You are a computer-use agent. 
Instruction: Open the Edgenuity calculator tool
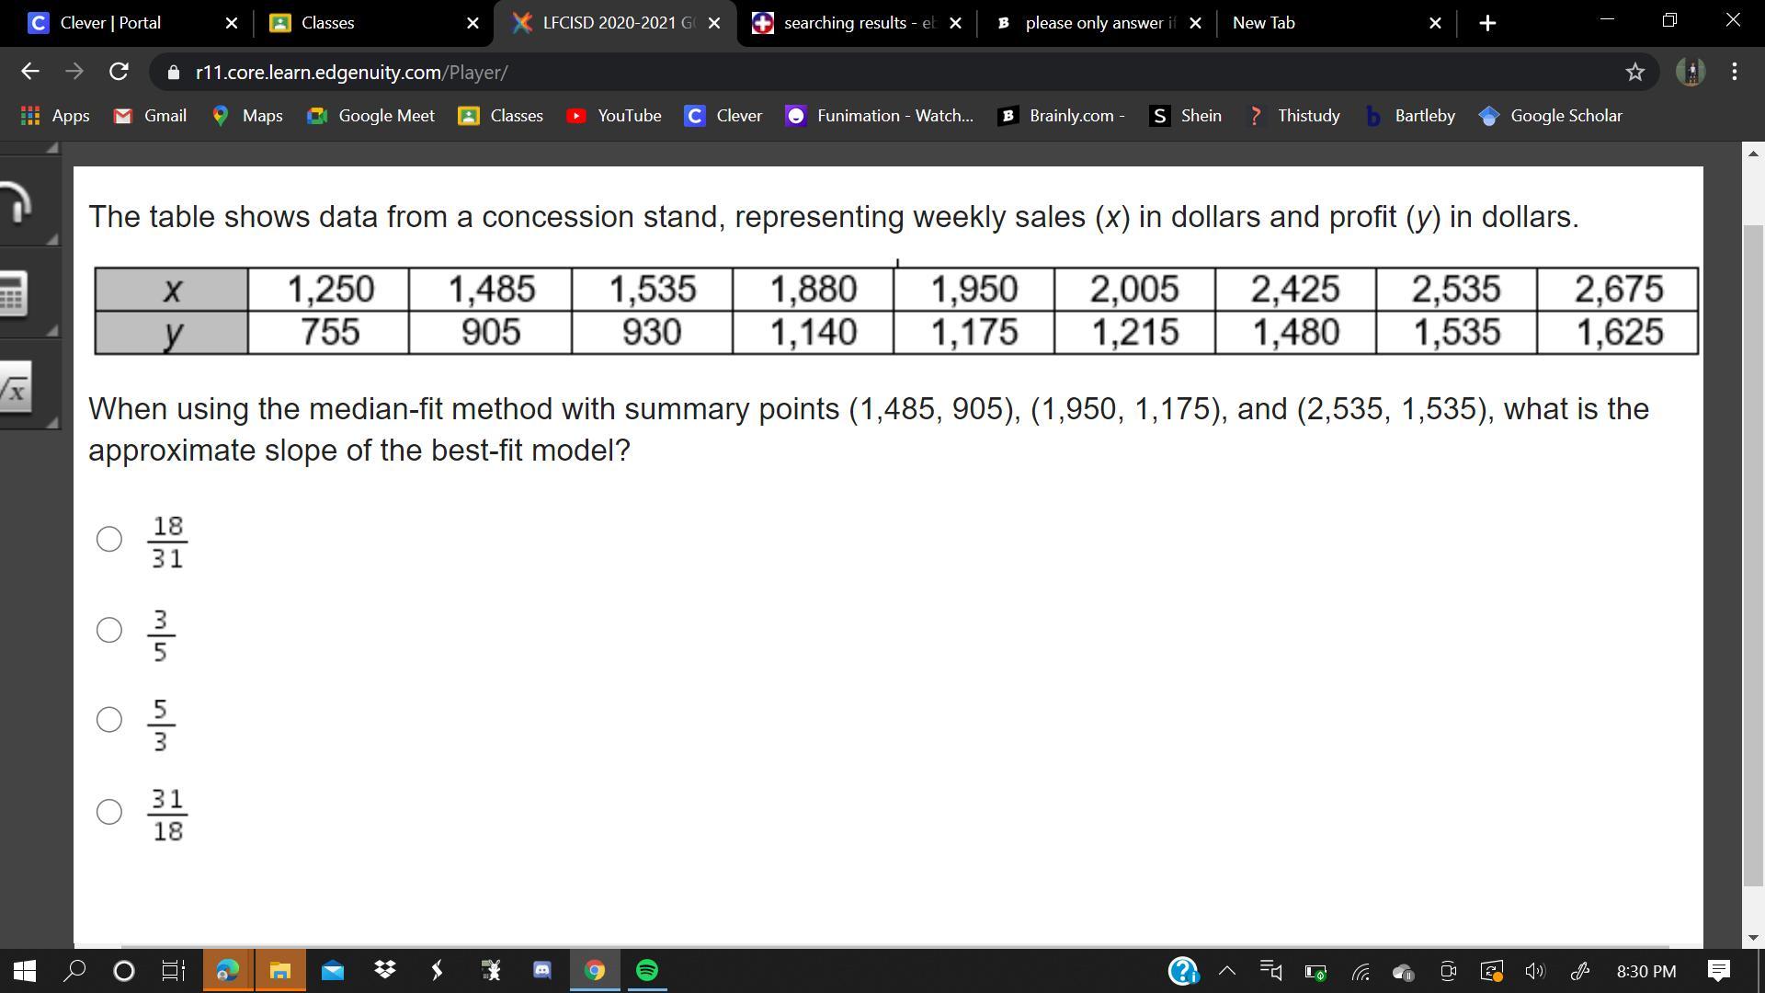(13, 294)
